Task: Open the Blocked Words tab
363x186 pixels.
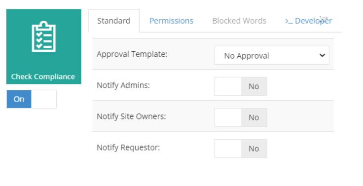Action: 239,21
